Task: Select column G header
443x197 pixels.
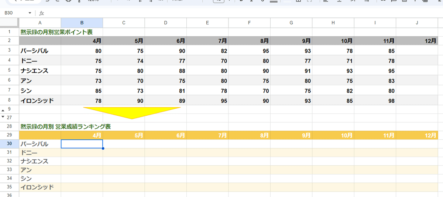Action: click(291, 23)
